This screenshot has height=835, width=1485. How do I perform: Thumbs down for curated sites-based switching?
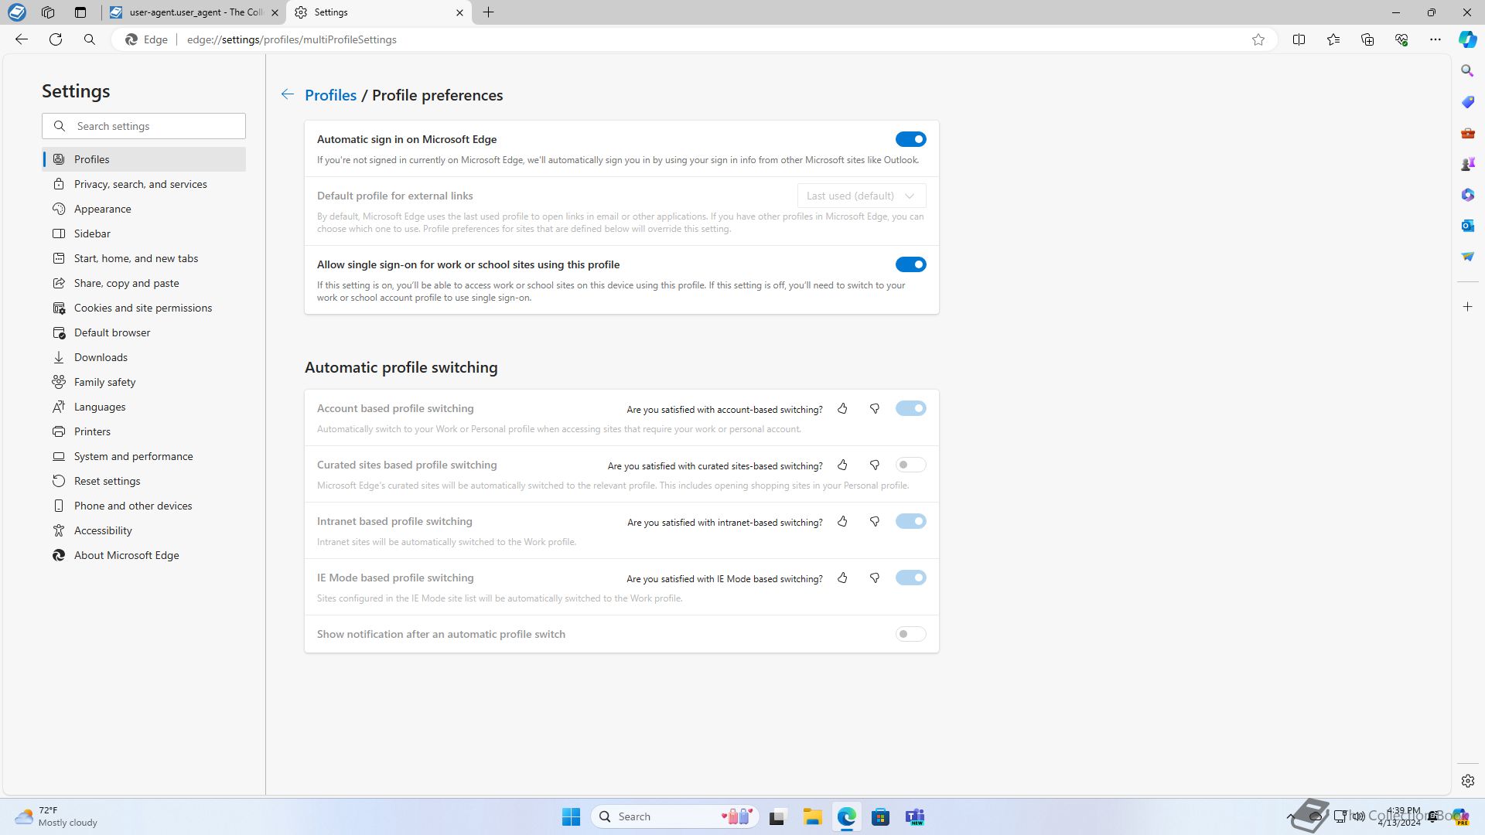pos(875,465)
